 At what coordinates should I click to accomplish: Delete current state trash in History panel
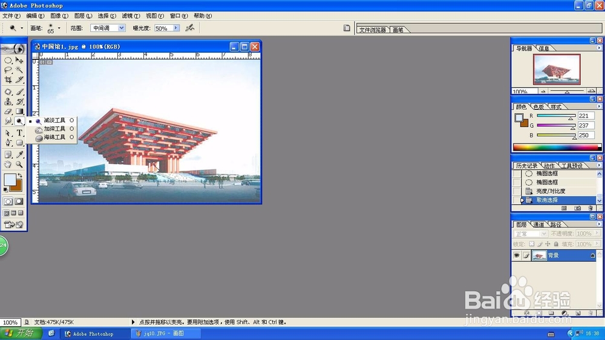[590, 208]
